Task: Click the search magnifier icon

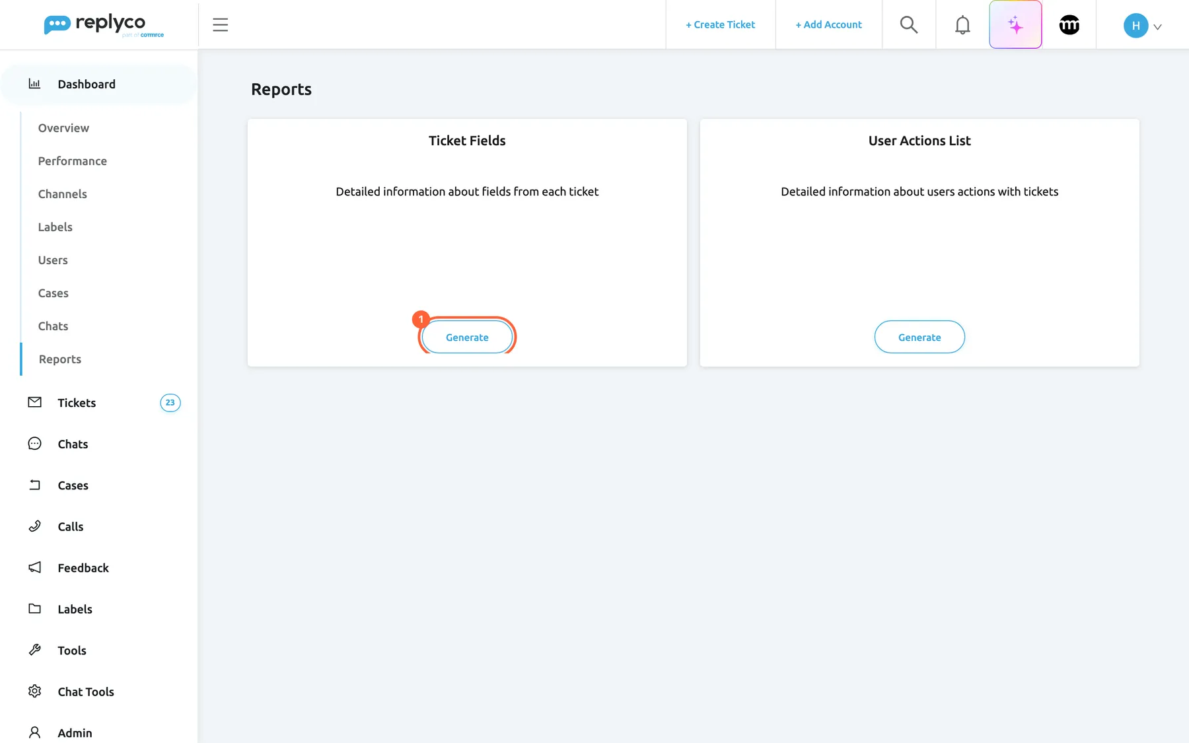Action: click(909, 25)
